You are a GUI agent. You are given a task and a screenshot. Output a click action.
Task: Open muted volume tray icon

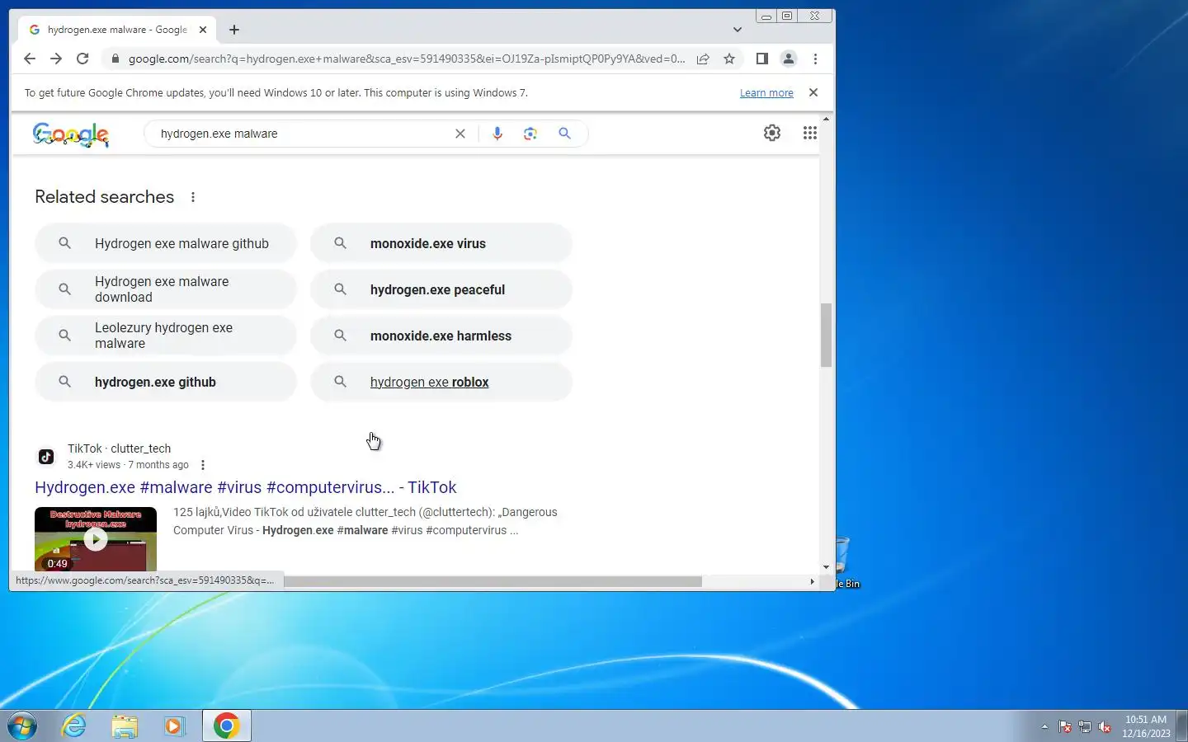[x=1105, y=726]
